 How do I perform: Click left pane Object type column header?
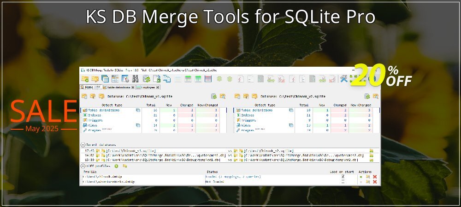pyautogui.click(x=112, y=105)
